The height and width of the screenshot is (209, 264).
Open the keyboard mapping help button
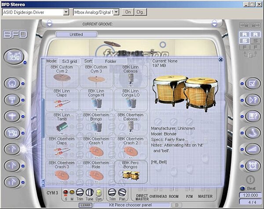click(x=253, y=116)
